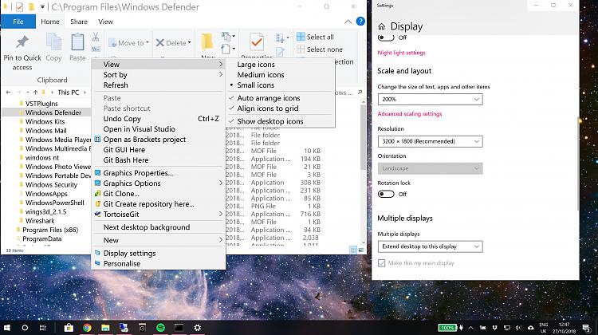Show hidden tray icons chevron
This screenshot has width=598, height=335.
pyautogui.click(x=470, y=327)
